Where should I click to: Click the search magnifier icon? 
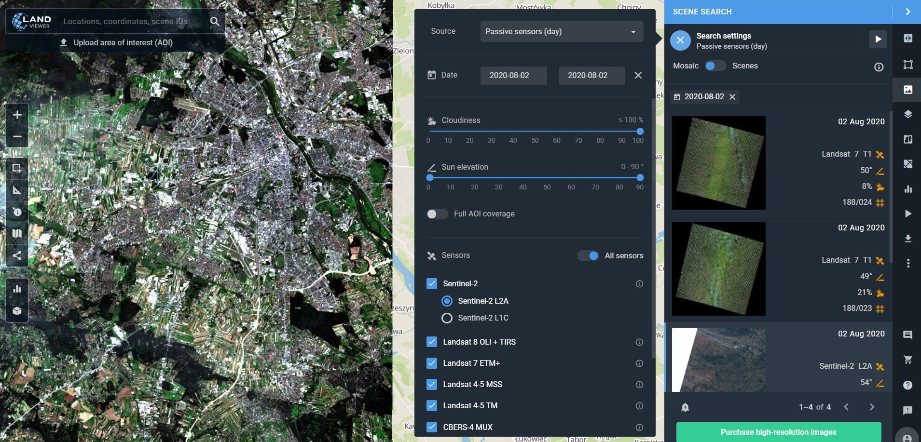coord(215,21)
